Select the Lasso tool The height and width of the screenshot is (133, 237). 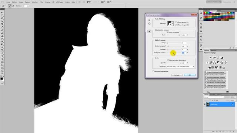(x=2, y=18)
